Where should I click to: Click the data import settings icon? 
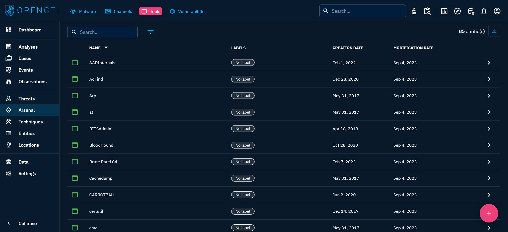pyautogui.click(x=471, y=11)
